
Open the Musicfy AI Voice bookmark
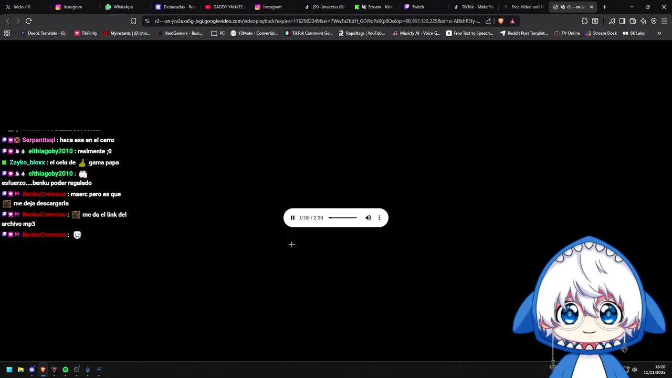click(416, 33)
